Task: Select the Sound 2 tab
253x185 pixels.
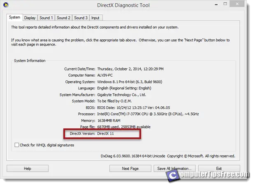Action: (64, 18)
